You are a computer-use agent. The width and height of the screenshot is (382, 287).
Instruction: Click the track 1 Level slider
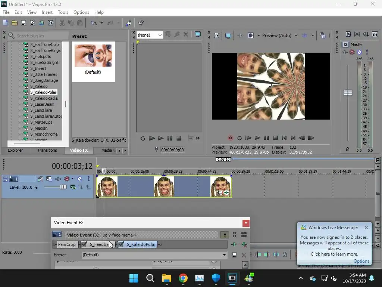click(55, 187)
